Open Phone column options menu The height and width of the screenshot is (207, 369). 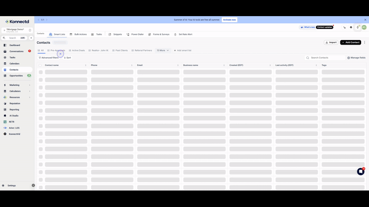coord(132,65)
